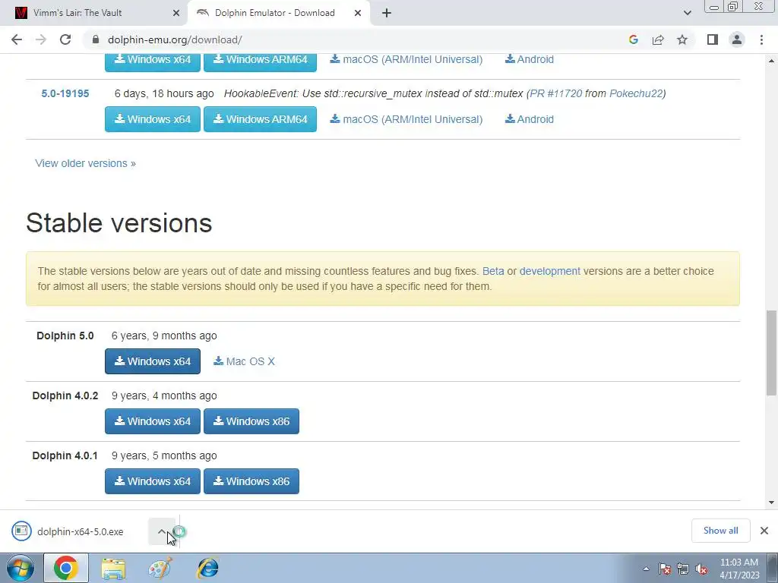This screenshot has width=778, height=583.
Task: Click scrollbar down arrow
Action: (771, 503)
